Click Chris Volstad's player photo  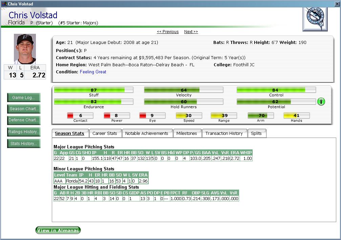(25, 49)
